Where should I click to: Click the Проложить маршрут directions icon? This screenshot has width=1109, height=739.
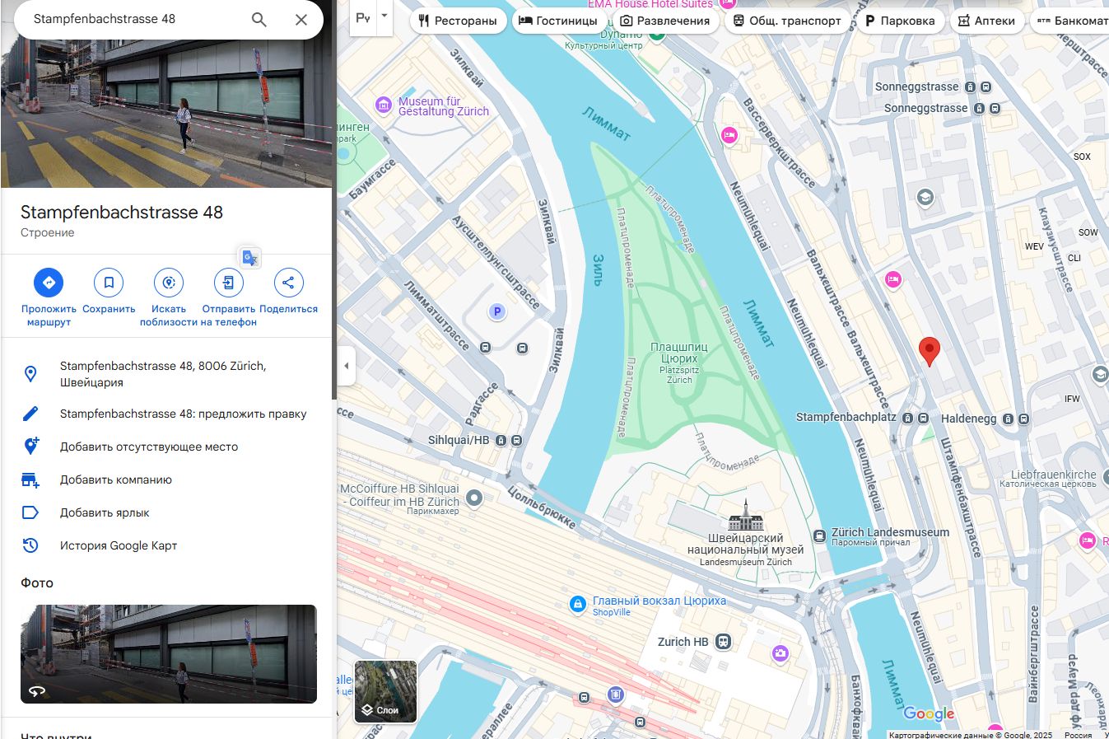49,283
